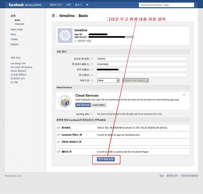Viewport: 203px width, 194px height.
Task: Expand the 모바일 네이티브 앱 row
Action: (x=123, y=142)
